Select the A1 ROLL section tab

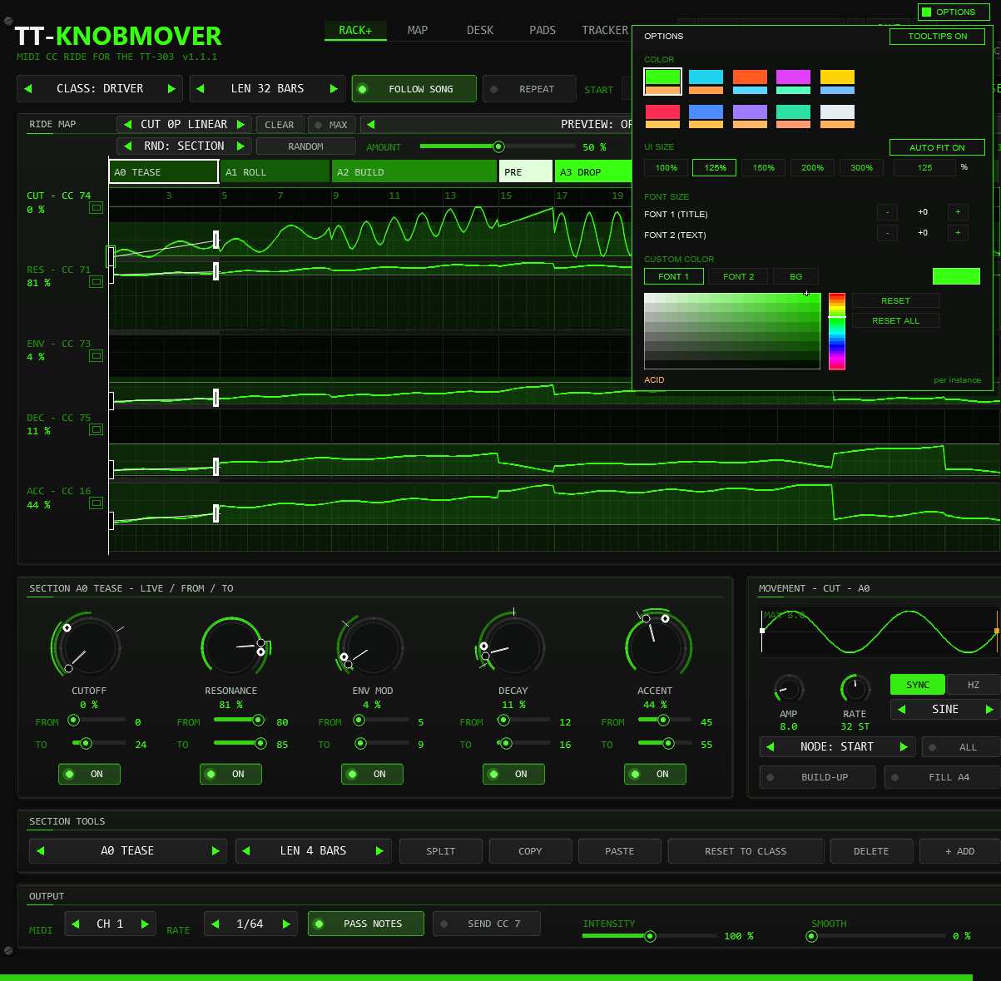point(275,172)
